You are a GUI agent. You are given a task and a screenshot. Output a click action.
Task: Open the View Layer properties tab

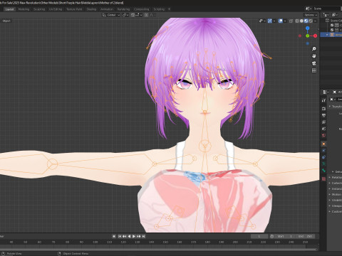pyautogui.click(x=323, y=122)
